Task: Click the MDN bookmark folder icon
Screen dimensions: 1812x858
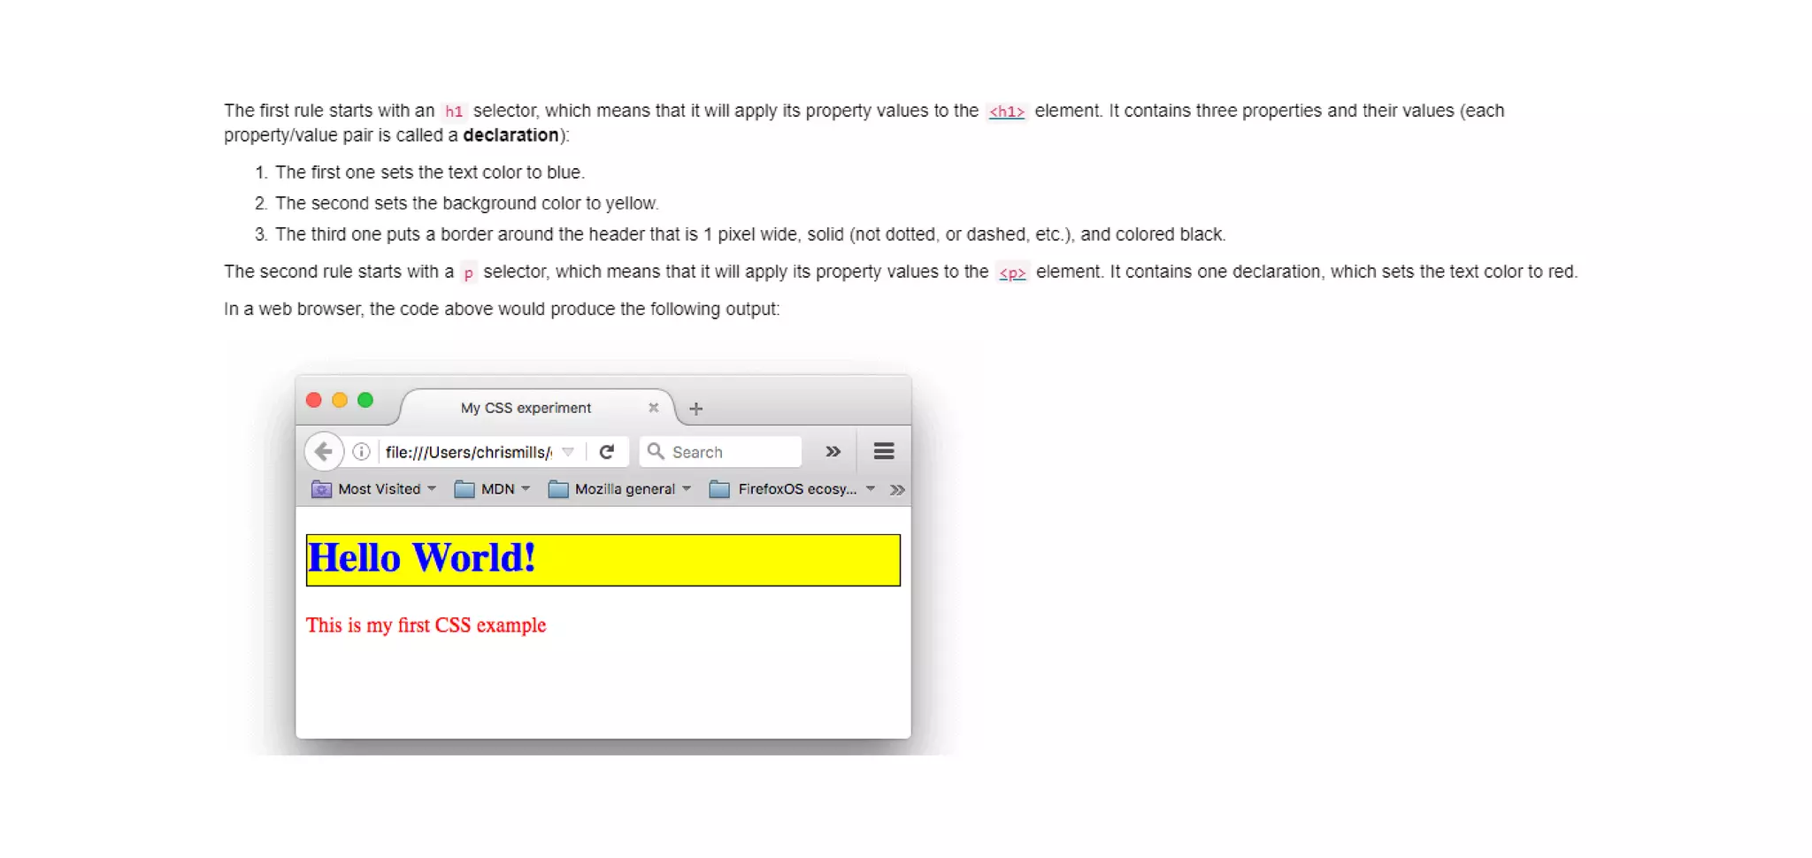Action: click(465, 489)
